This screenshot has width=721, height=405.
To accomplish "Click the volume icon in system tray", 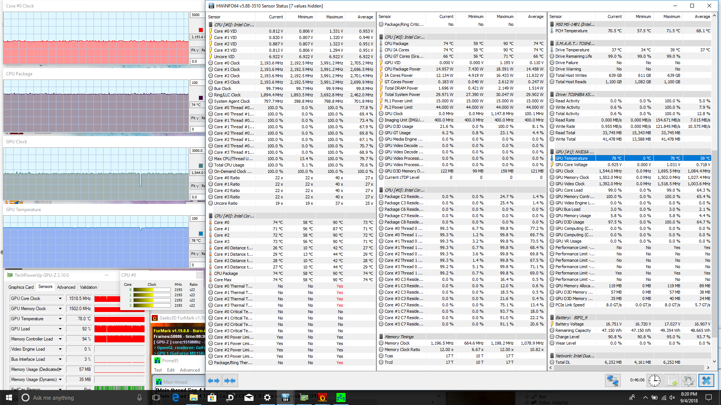I will [672, 397].
